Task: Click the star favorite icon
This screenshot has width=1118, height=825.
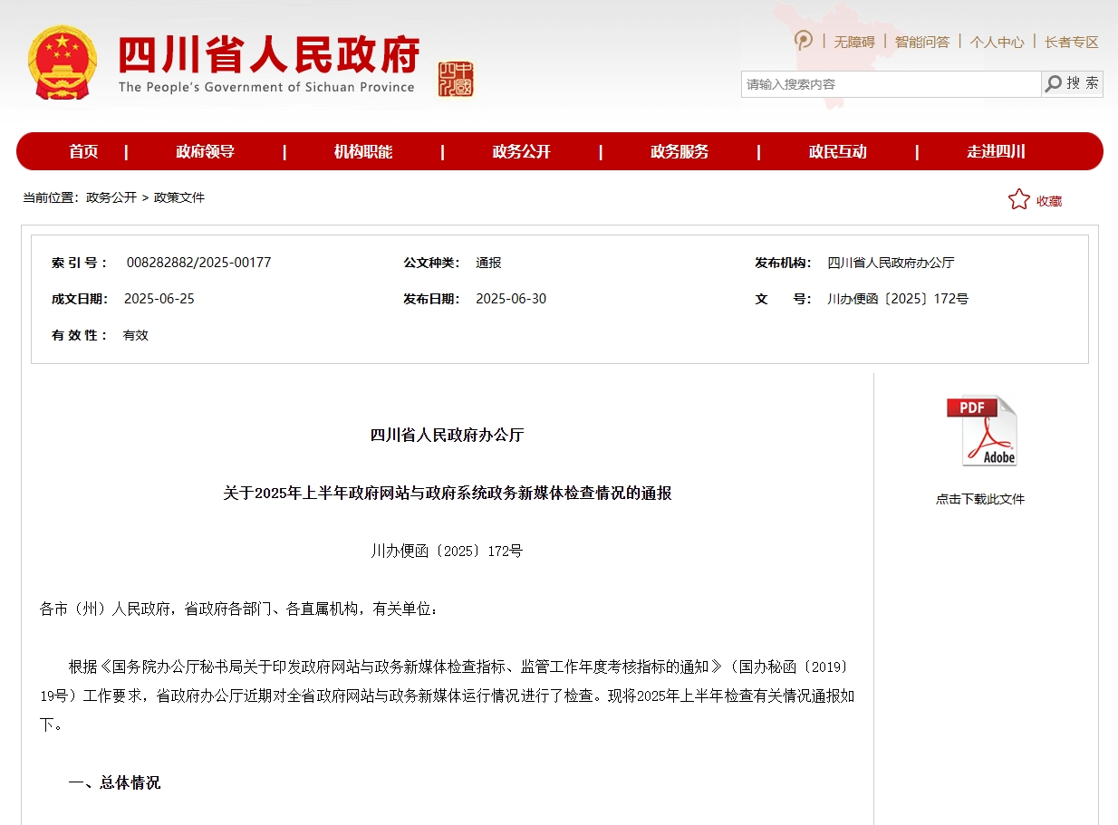Action: point(1019,199)
